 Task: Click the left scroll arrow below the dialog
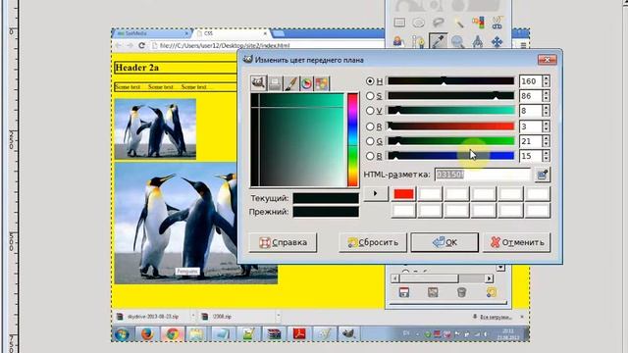click(394, 278)
